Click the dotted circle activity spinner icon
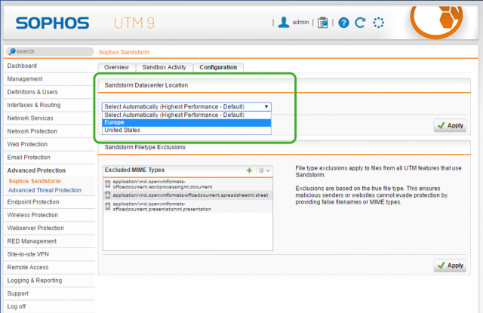The image size is (483, 313). (x=378, y=23)
